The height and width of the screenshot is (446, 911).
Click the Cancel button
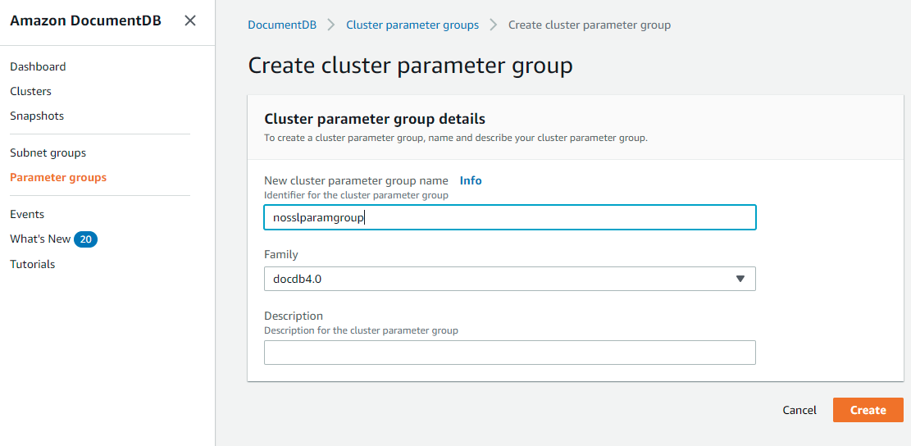coord(799,410)
